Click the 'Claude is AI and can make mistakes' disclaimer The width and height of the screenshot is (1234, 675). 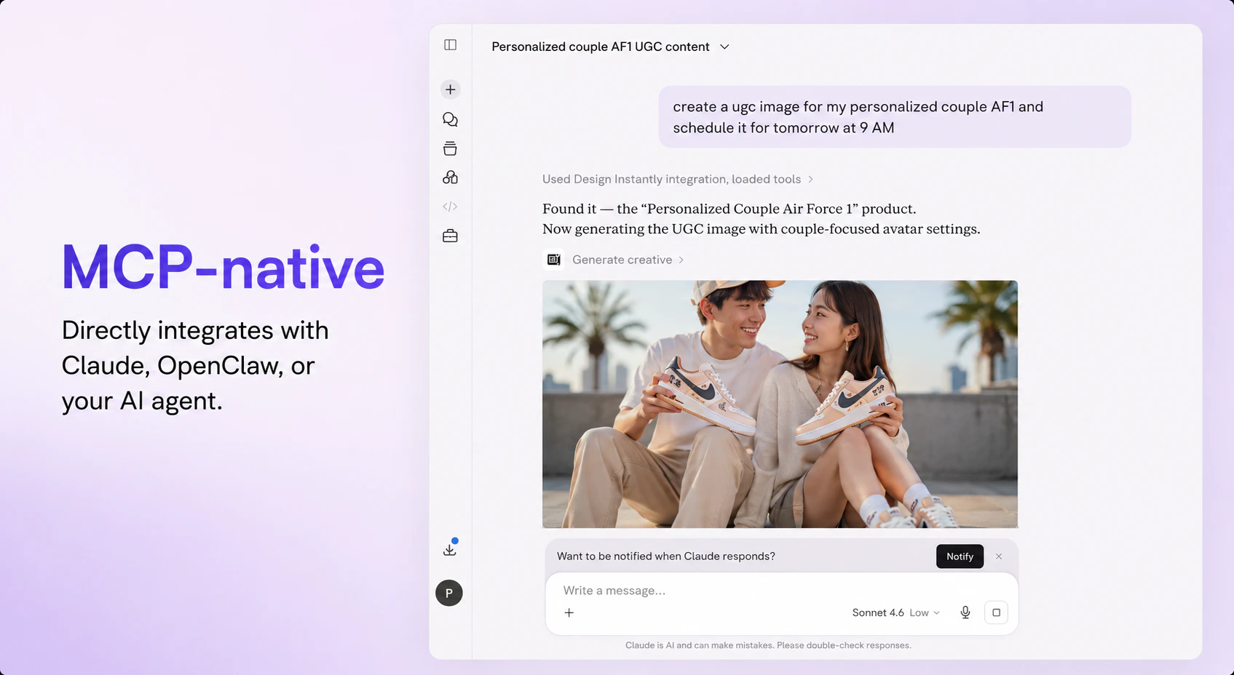pos(768,645)
